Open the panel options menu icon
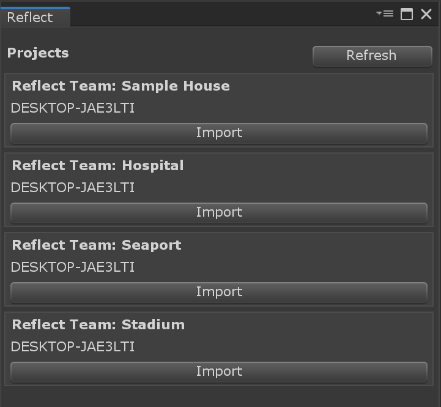The width and height of the screenshot is (441, 407). [x=385, y=13]
